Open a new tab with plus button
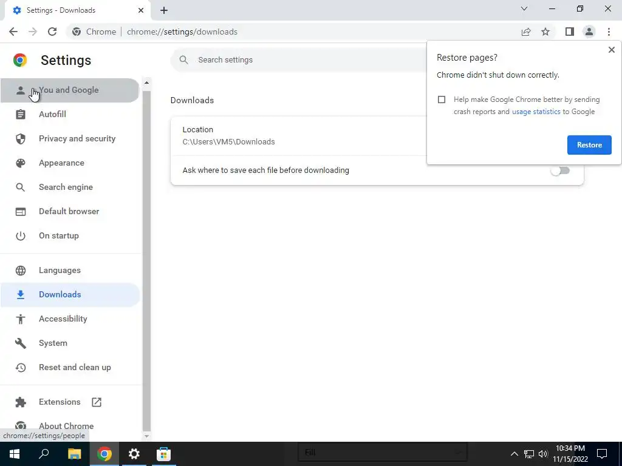 (164, 10)
